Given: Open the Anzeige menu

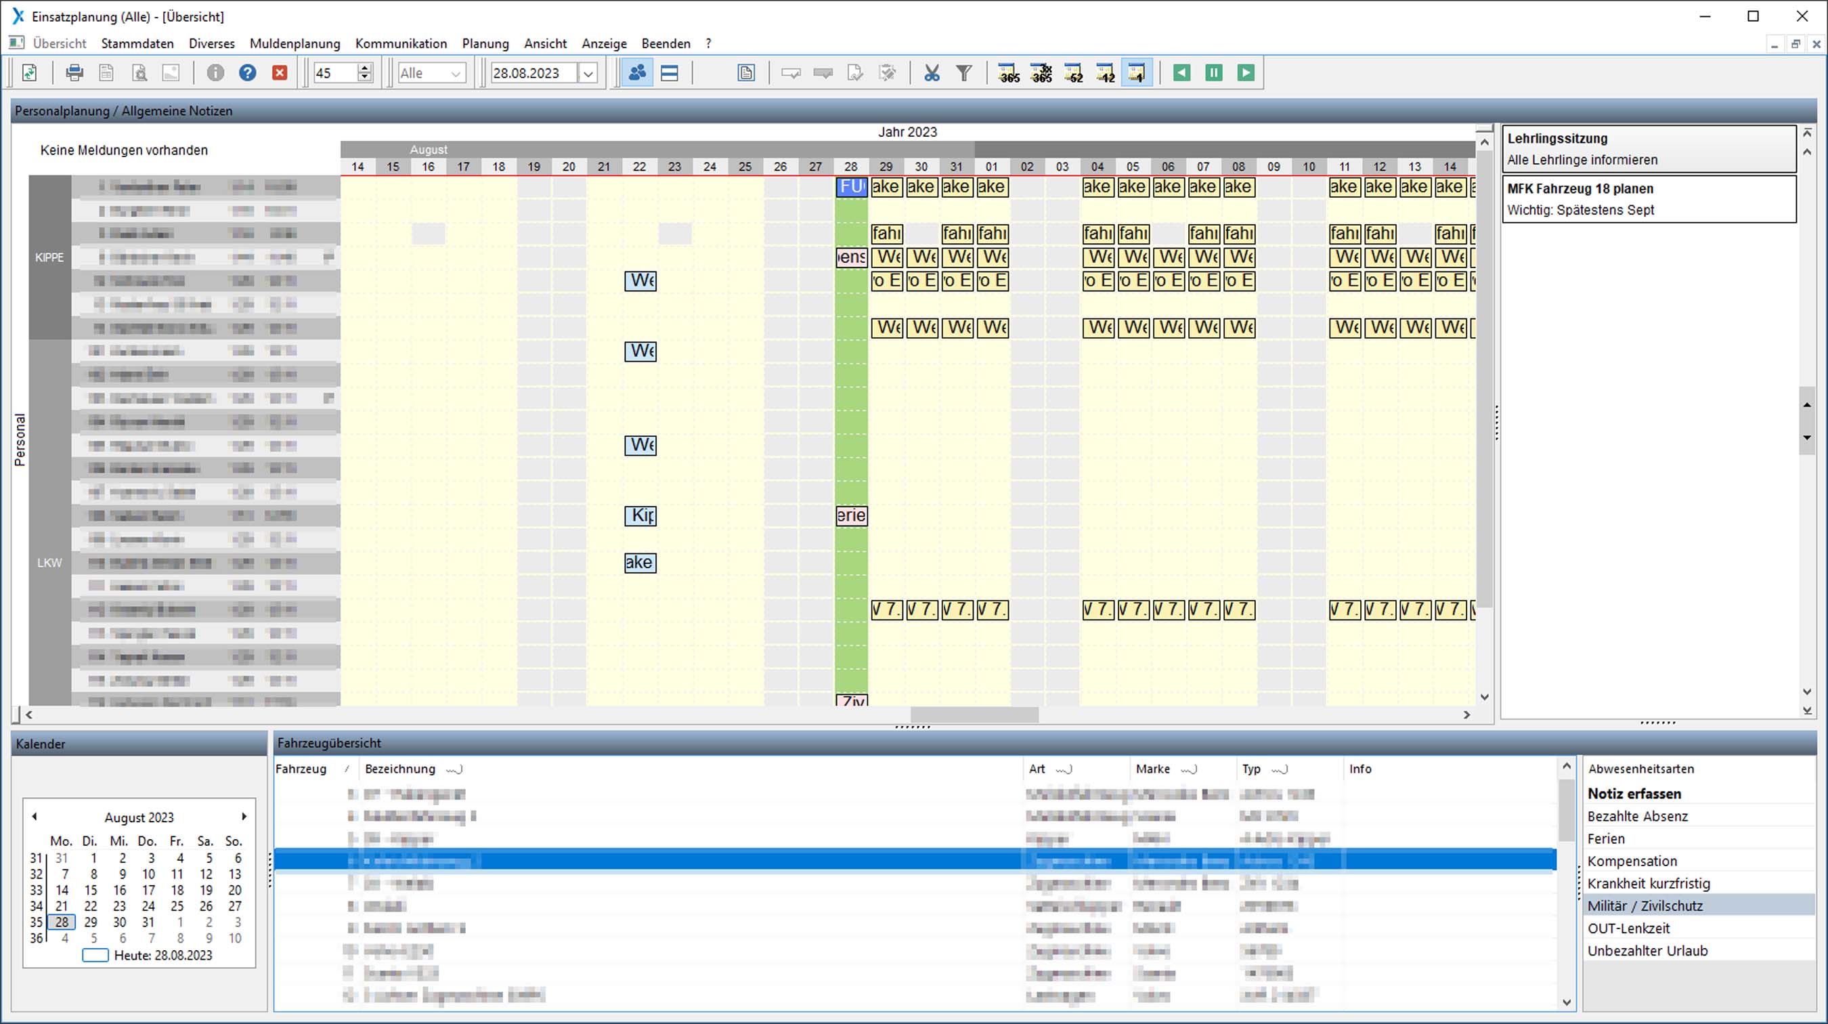Looking at the screenshot, I should point(604,43).
